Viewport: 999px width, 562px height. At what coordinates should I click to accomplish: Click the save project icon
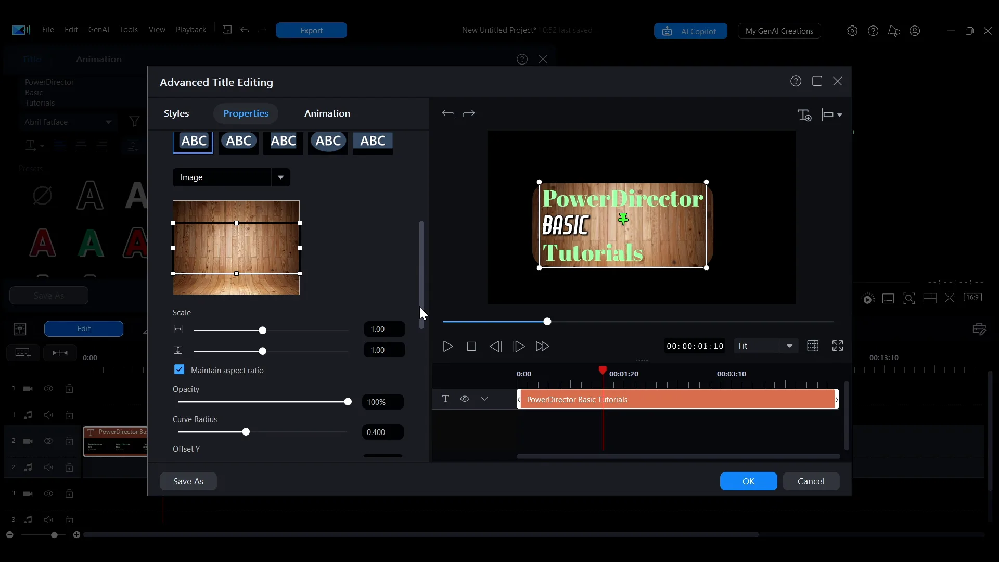click(227, 30)
